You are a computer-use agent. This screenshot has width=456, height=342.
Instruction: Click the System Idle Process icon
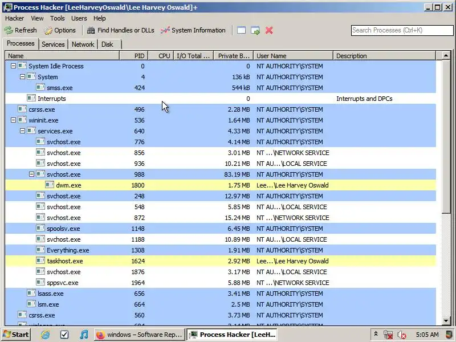point(22,66)
